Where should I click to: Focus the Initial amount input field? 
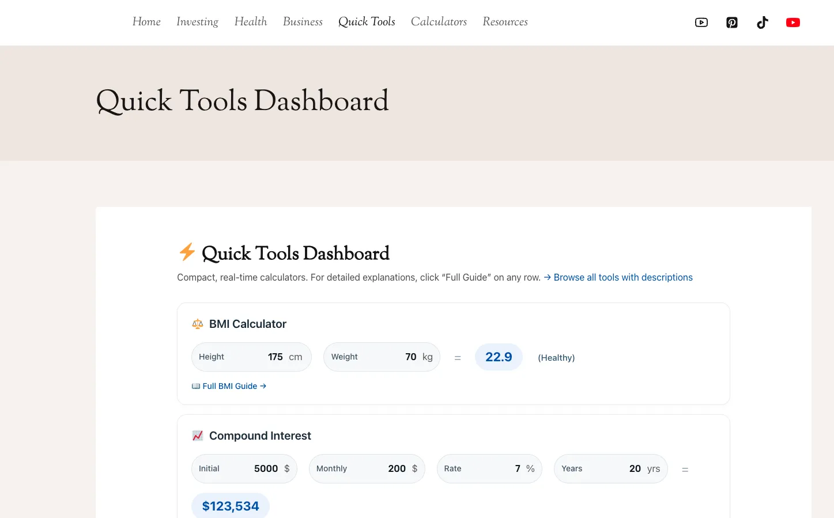tap(244, 469)
